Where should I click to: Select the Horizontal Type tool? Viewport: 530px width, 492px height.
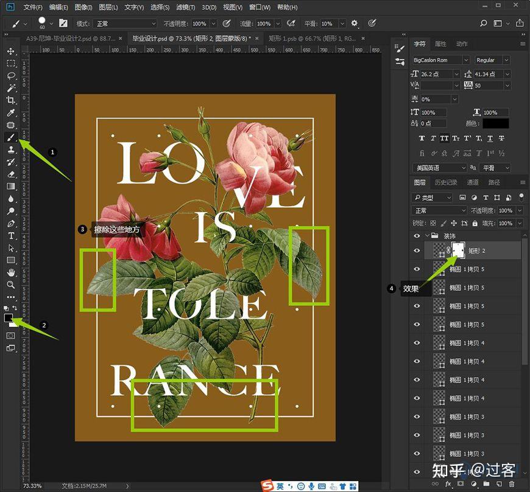[11, 235]
